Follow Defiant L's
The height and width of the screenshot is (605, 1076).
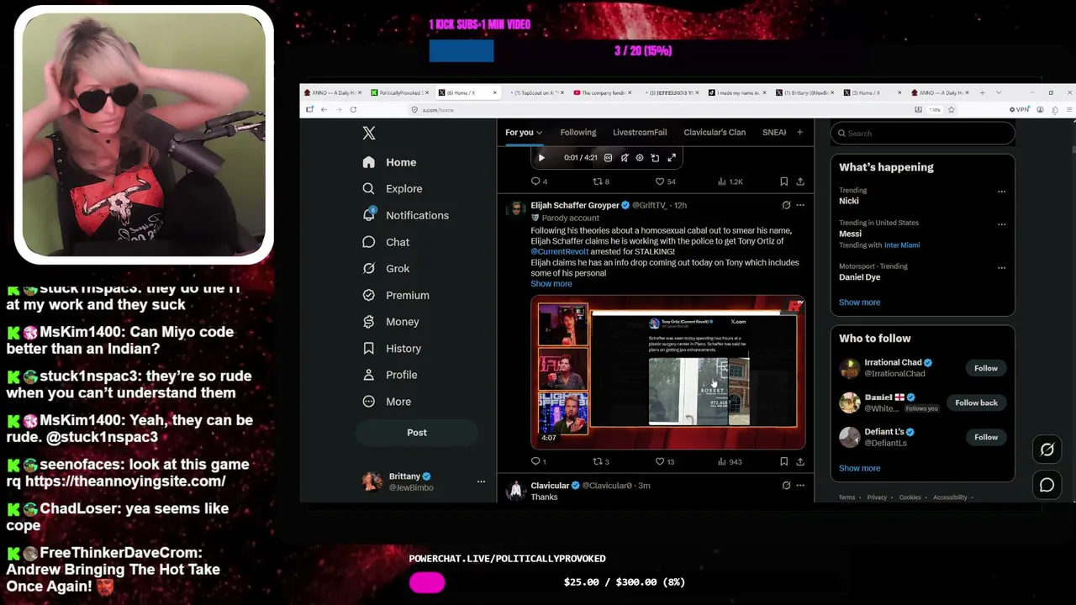[986, 437]
